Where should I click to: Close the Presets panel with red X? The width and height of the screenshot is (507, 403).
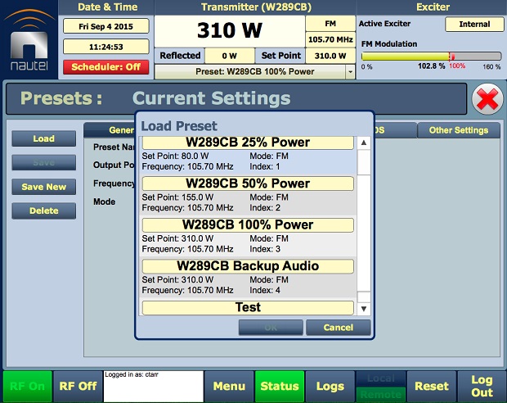(x=487, y=99)
